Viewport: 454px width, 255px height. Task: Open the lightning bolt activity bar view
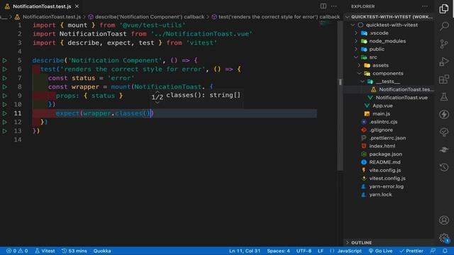pos(444,115)
